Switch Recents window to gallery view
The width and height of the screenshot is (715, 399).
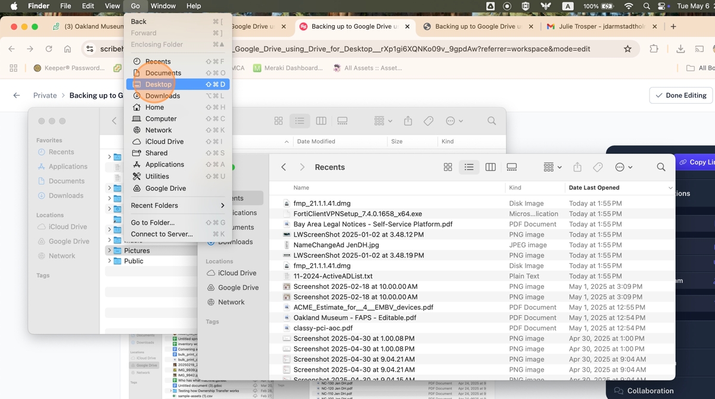point(512,167)
